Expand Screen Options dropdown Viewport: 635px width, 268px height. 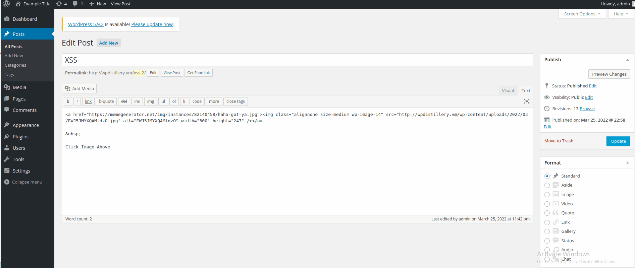coord(582,14)
